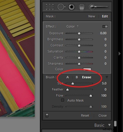Collapse the Basic panel triangle
Image resolution: width=123 pixels, height=132 pixels.
coord(109,125)
